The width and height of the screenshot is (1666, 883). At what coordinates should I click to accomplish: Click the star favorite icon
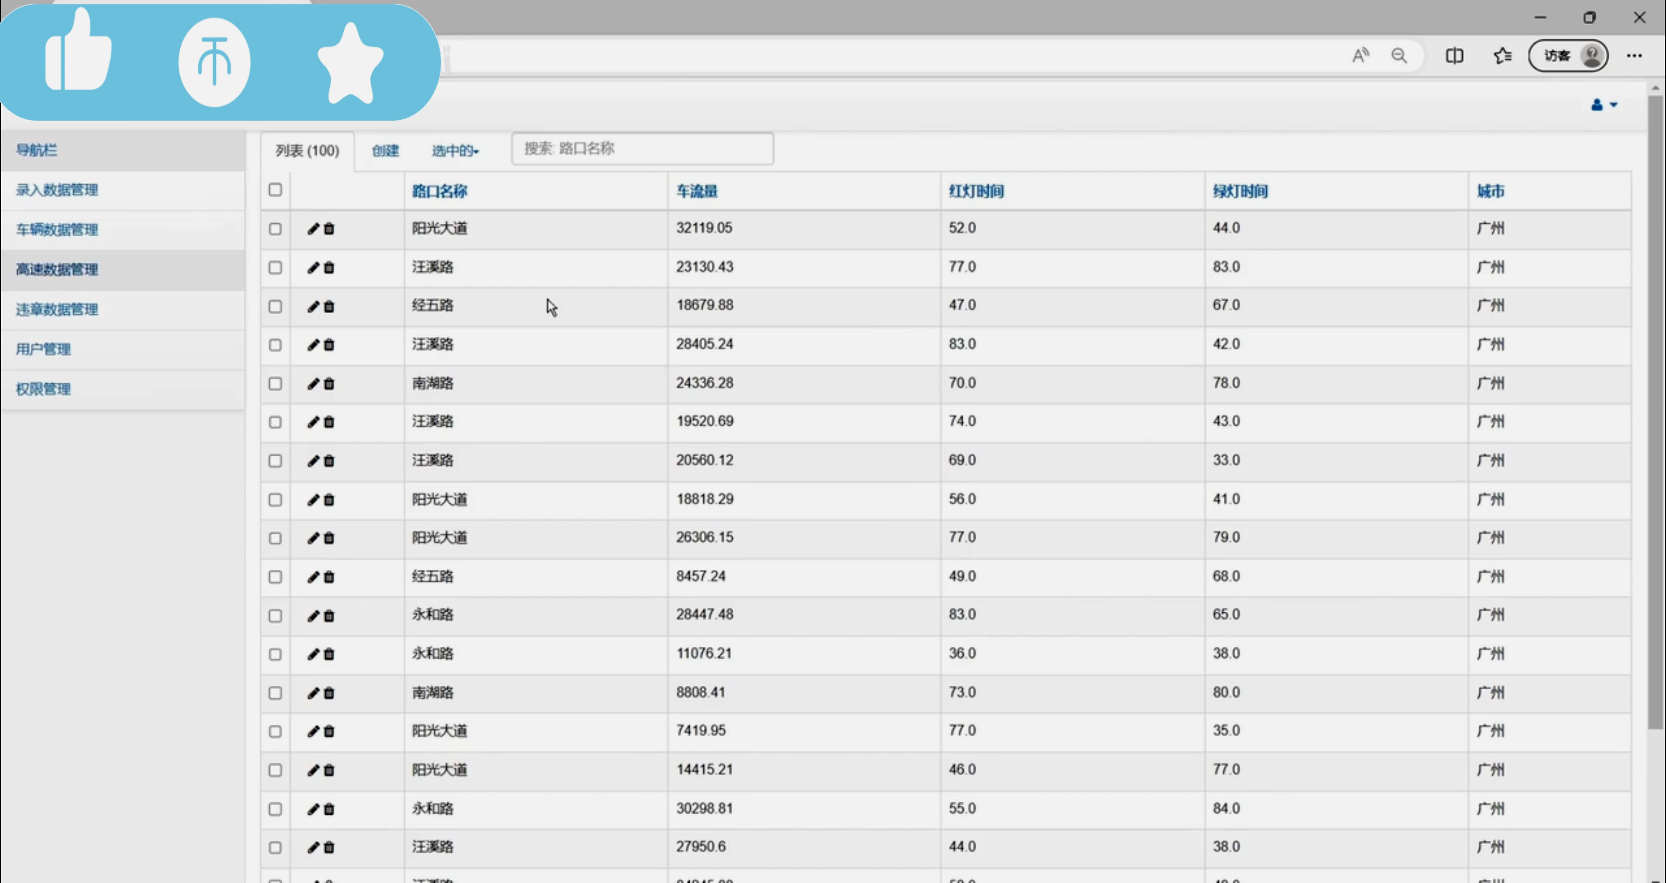point(351,65)
